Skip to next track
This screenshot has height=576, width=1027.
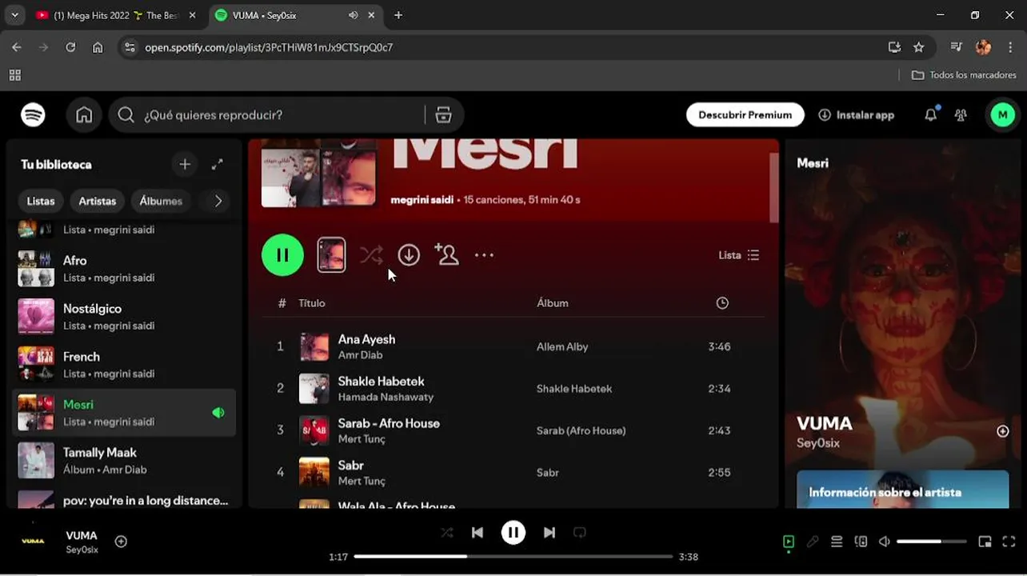point(549,533)
